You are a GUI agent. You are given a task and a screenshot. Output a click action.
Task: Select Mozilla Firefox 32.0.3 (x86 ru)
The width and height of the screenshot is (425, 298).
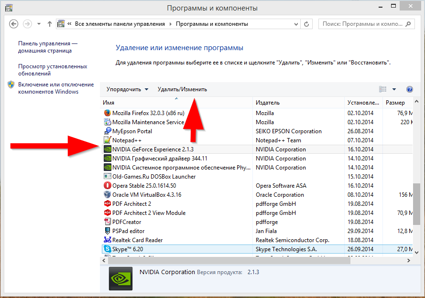[148, 113]
